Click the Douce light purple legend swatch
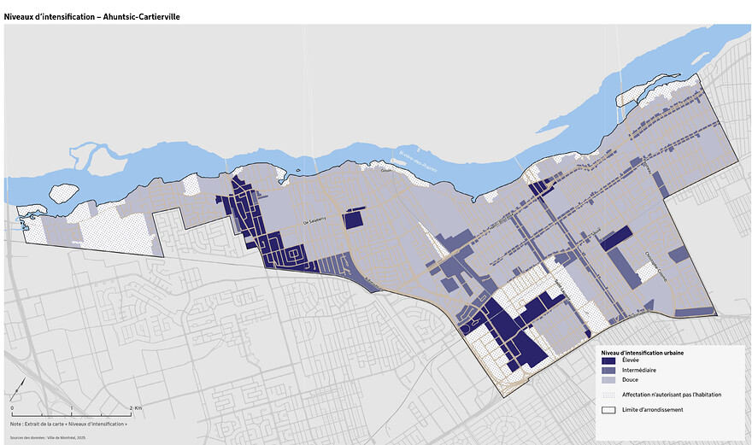The image size is (752, 445). click(608, 380)
